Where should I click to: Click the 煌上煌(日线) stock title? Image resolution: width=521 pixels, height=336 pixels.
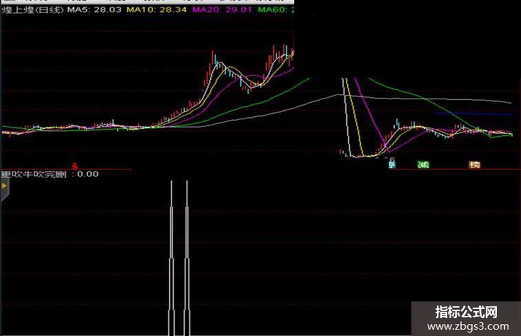point(32,9)
